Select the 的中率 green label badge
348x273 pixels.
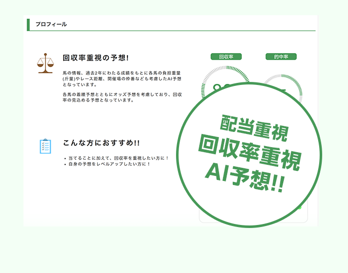click(x=281, y=57)
